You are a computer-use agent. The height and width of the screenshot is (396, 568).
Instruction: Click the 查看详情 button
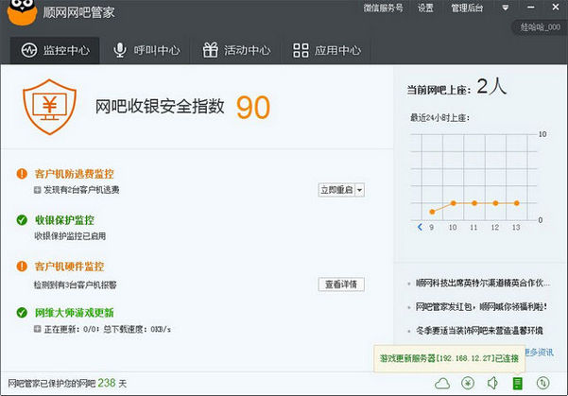[x=341, y=284]
